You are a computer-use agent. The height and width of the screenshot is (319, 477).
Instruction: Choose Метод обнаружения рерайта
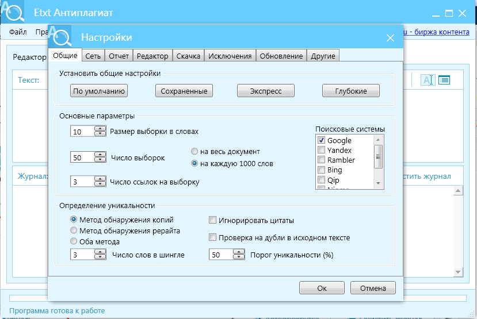pyautogui.click(x=74, y=230)
